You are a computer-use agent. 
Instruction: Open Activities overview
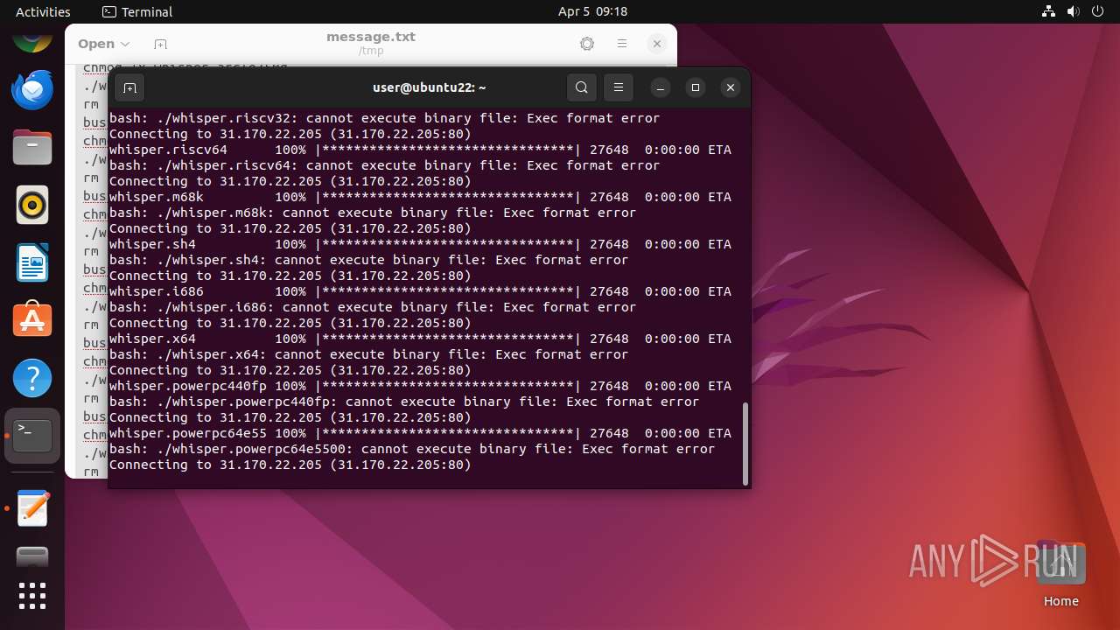43,11
